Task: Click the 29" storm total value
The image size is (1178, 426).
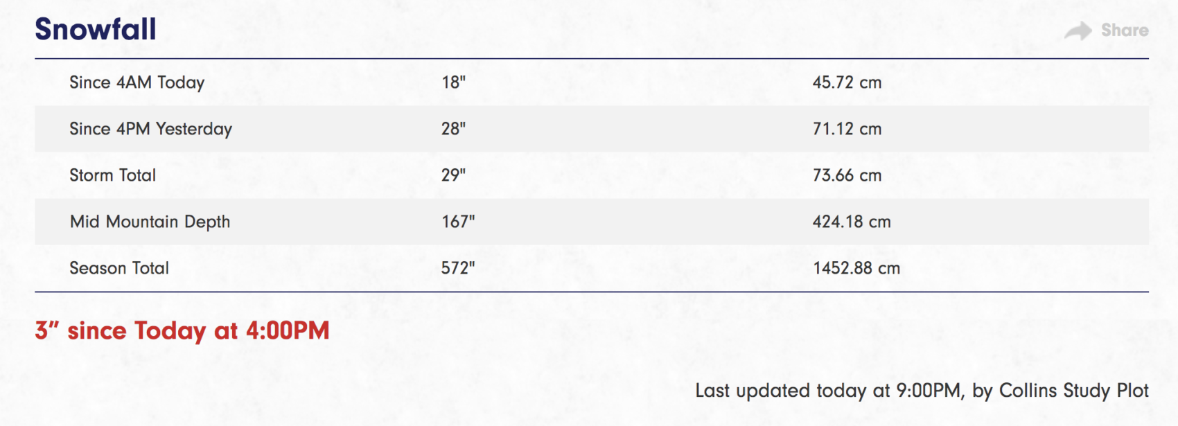Action: pos(454,175)
